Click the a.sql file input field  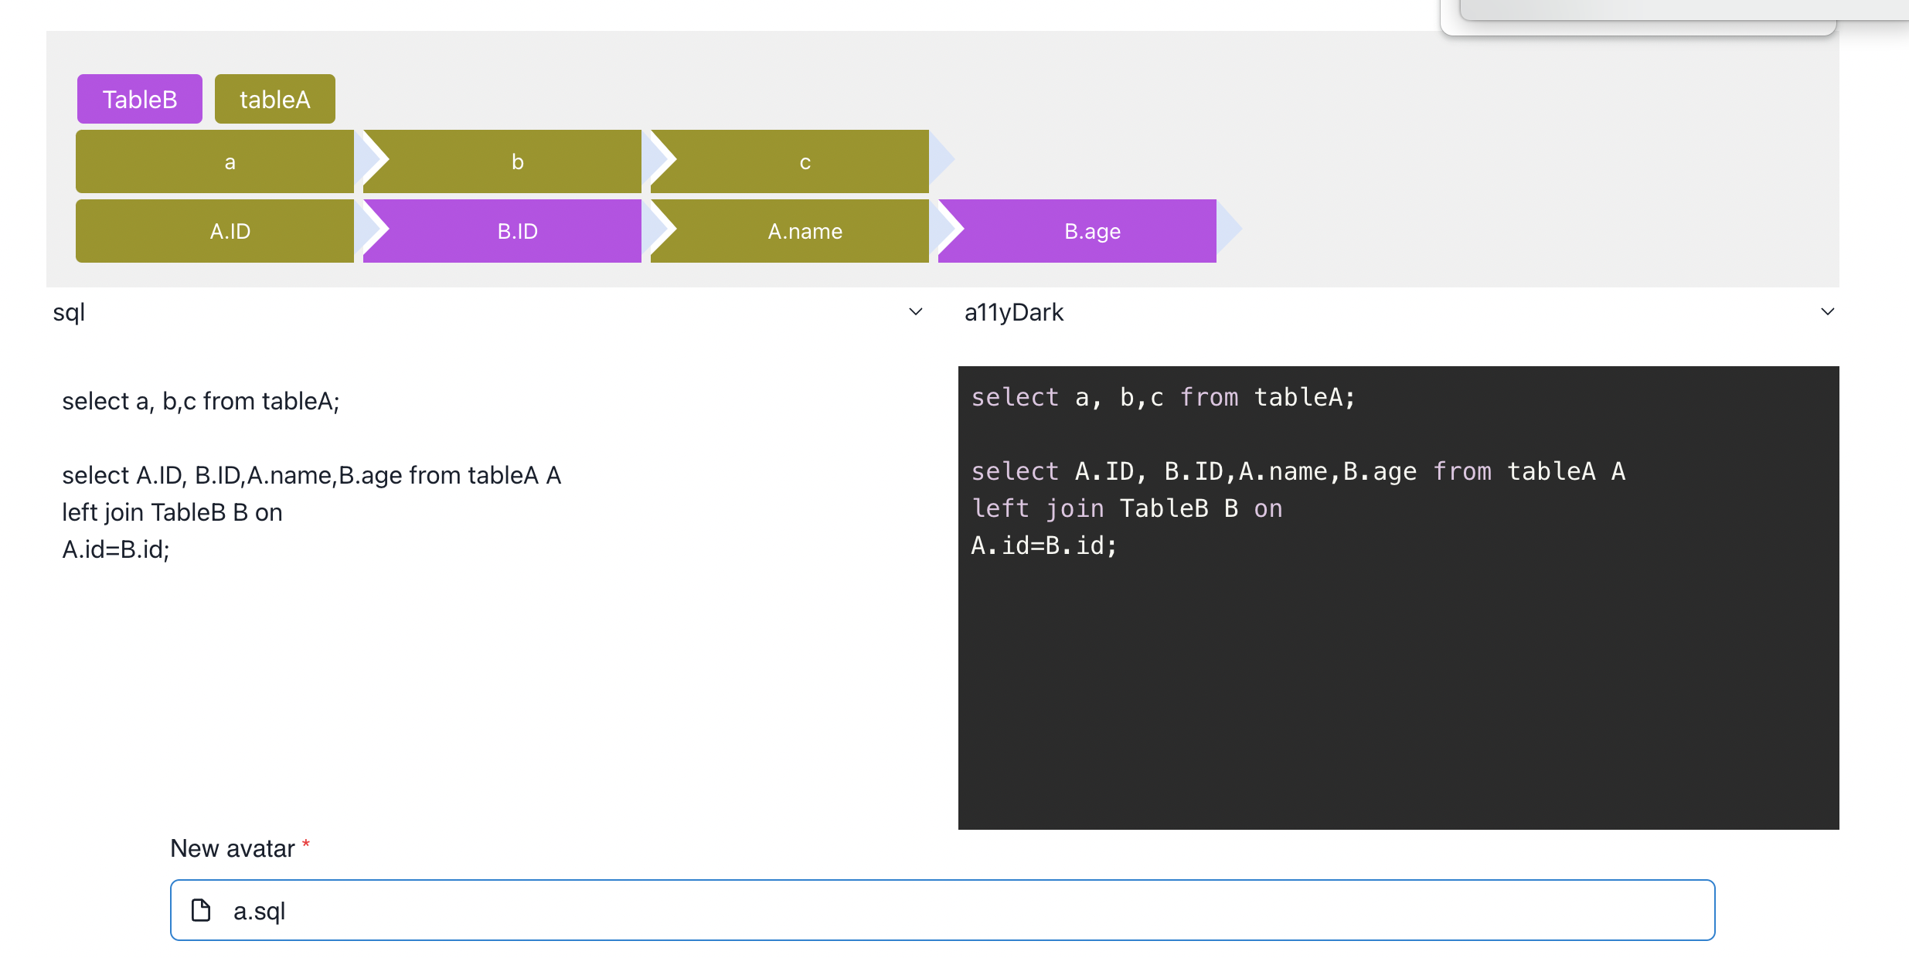click(941, 910)
